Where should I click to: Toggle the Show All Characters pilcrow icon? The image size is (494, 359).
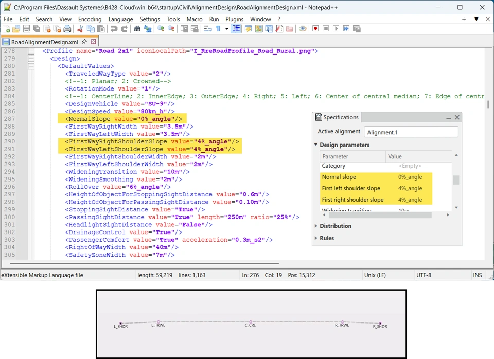click(218, 29)
